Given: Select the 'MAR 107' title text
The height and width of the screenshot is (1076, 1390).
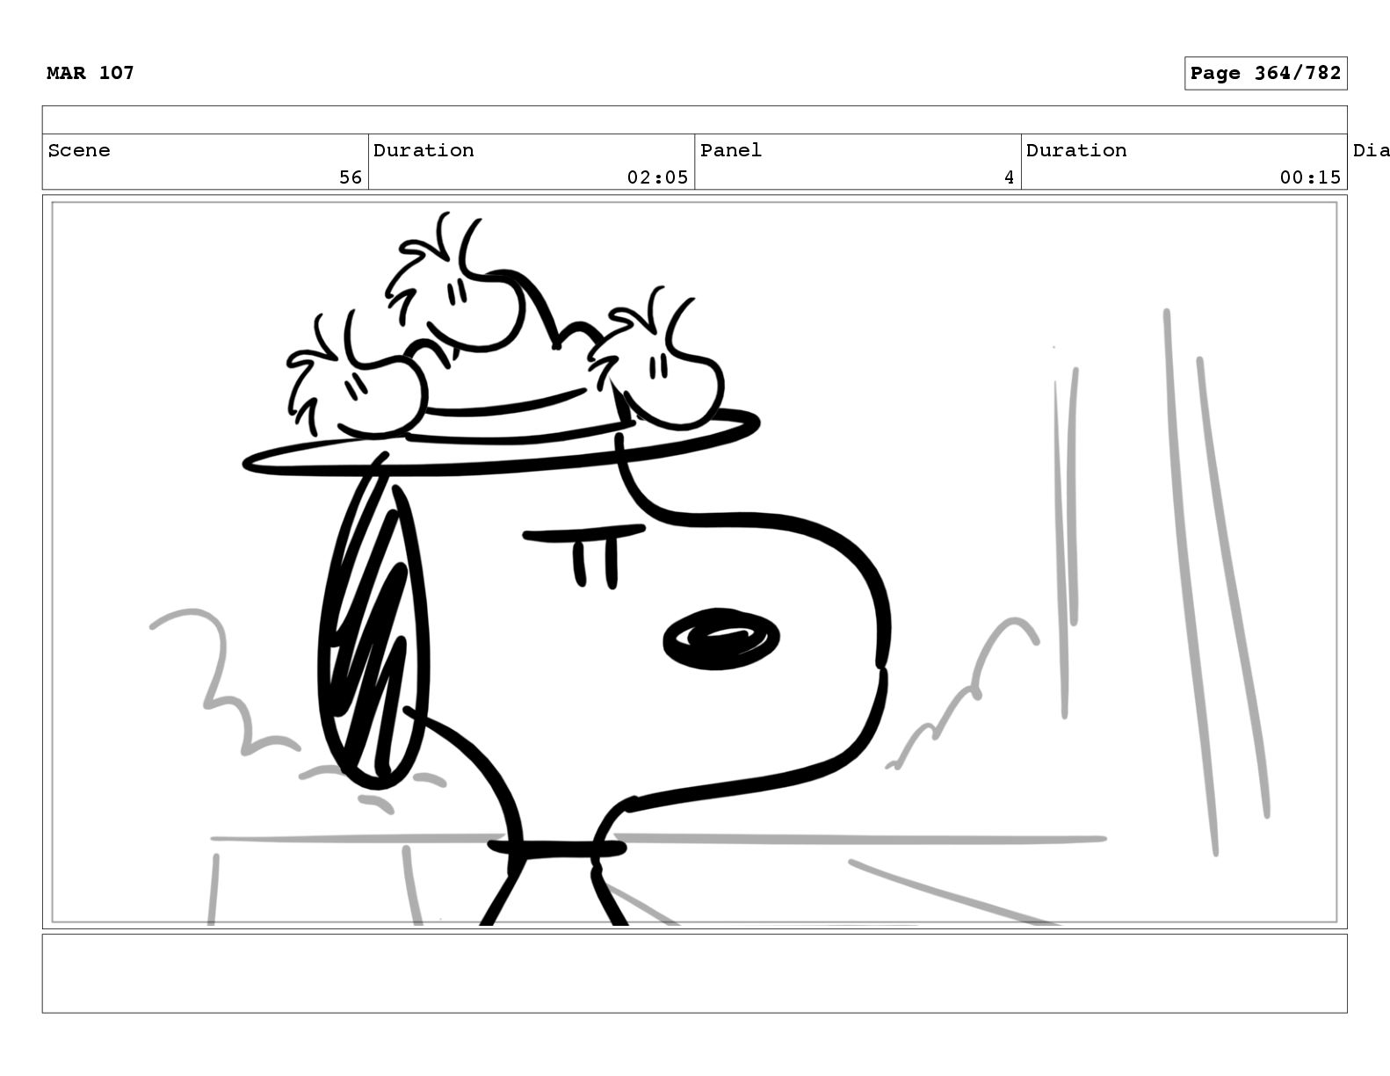Looking at the screenshot, I should 90,73.
